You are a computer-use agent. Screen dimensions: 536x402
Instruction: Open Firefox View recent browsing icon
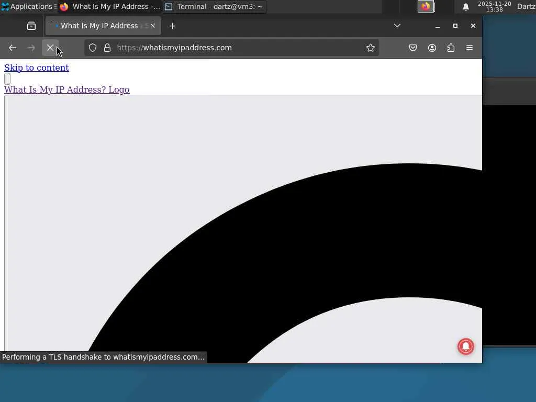[x=31, y=26]
